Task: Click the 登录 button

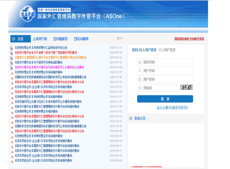Action: point(165,99)
